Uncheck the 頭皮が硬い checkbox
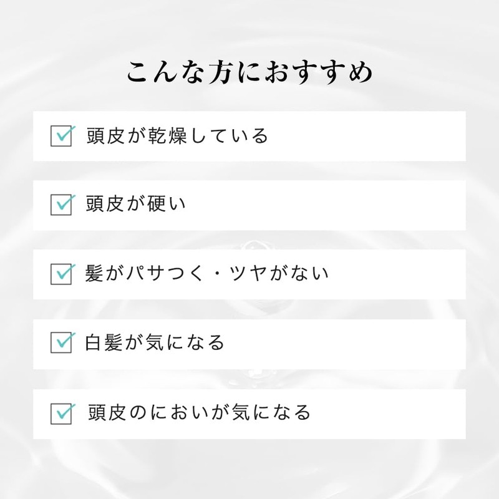Screen dimensions: 499x499 (61, 205)
